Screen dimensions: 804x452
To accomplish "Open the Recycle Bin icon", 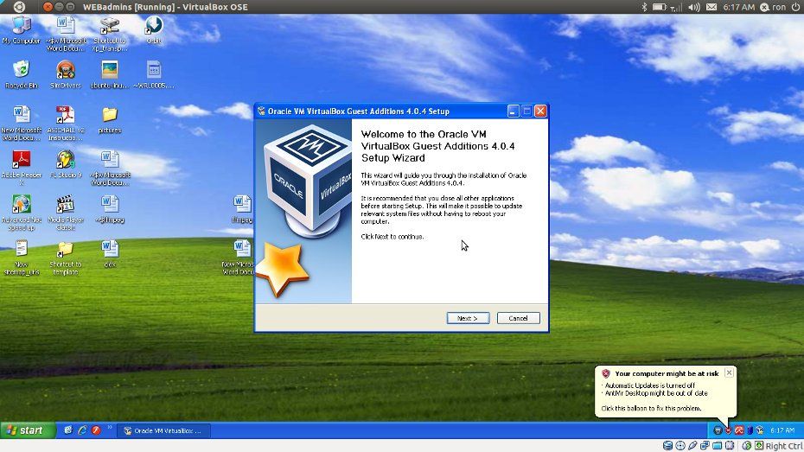I will coord(21,74).
